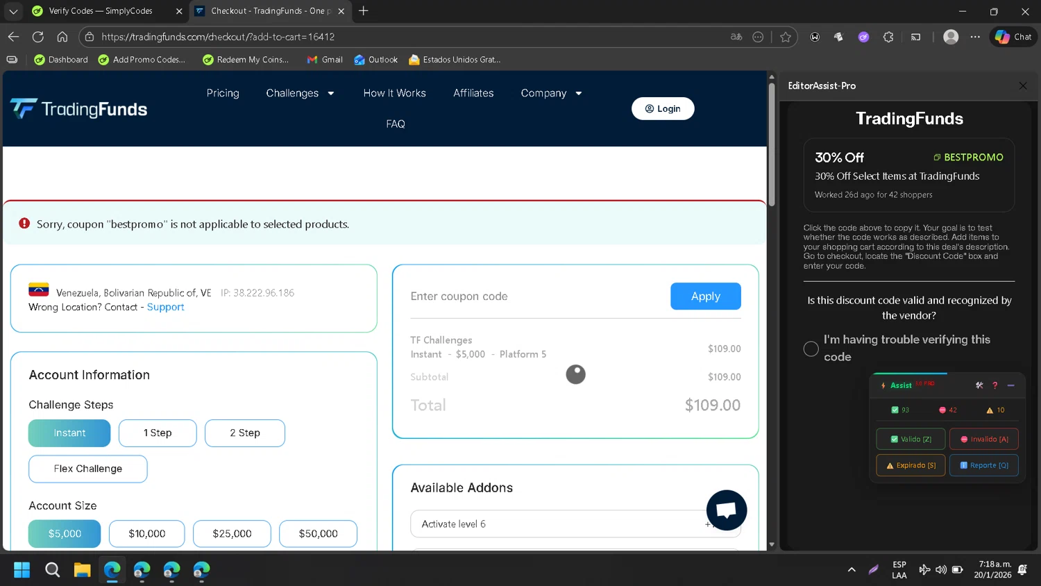This screenshot has width=1041, height=586.
Task: Open the Assist settings tools icon
Action: (979, 385)
